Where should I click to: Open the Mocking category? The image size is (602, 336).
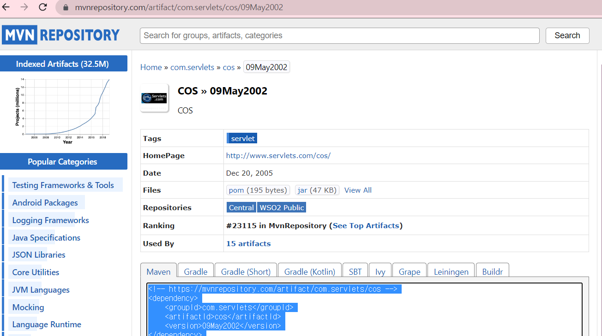pos(28,307)
